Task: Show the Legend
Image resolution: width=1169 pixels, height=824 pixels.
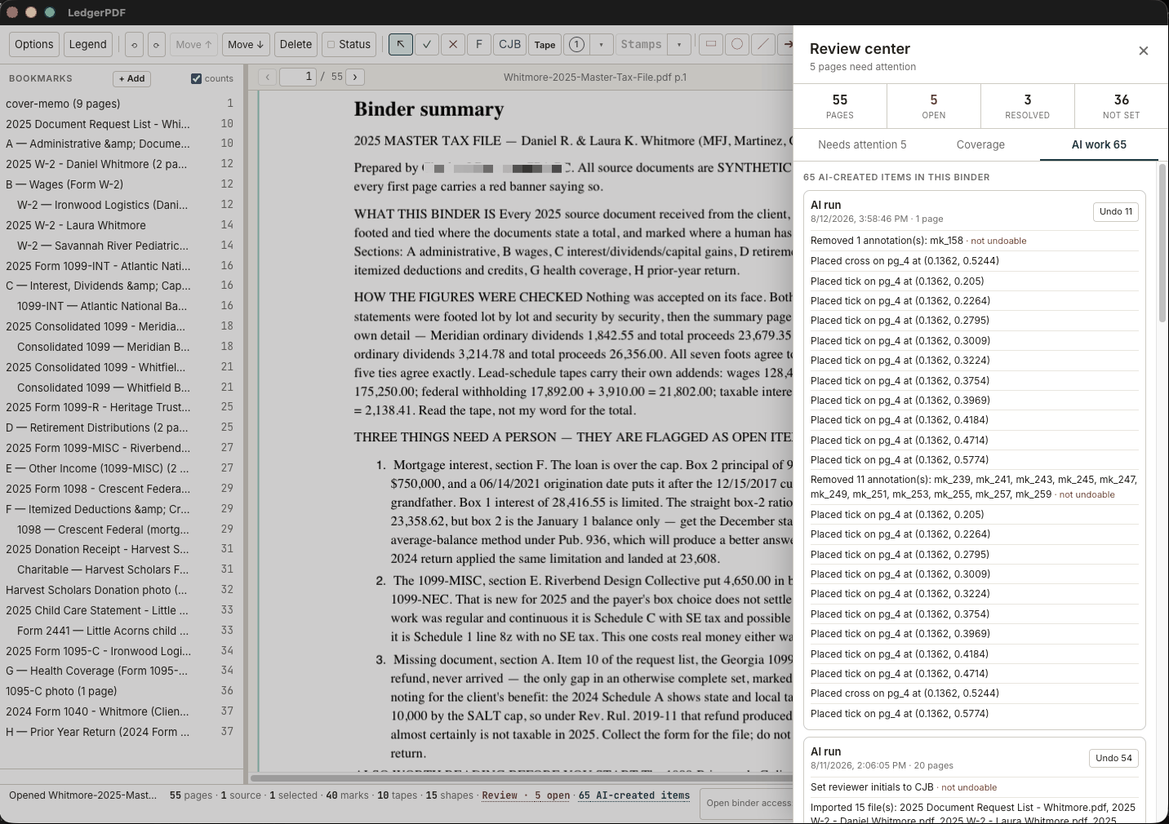Action: [x=88, y=45]
